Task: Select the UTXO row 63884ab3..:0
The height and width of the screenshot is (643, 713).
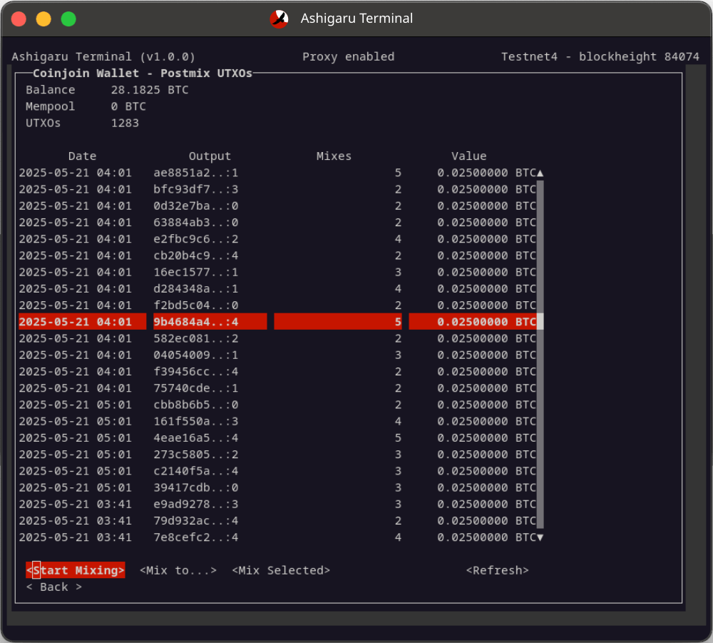Action: click(x=278, y=223)
